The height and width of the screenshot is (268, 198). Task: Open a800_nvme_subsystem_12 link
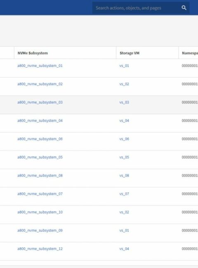(x=40, y=249)
